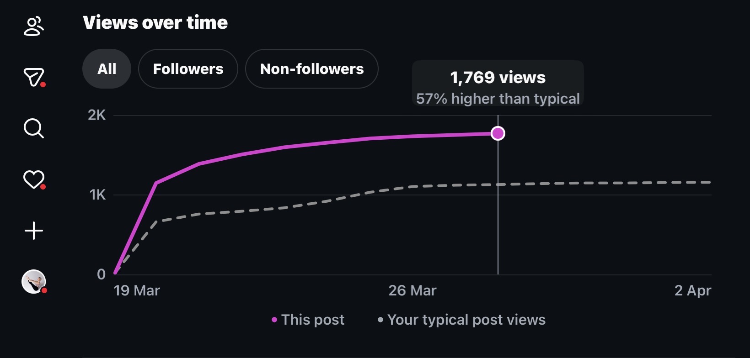Click the 2 Apr axis label
This screenshot has width=750, height=358.
(x=693, y=290)
